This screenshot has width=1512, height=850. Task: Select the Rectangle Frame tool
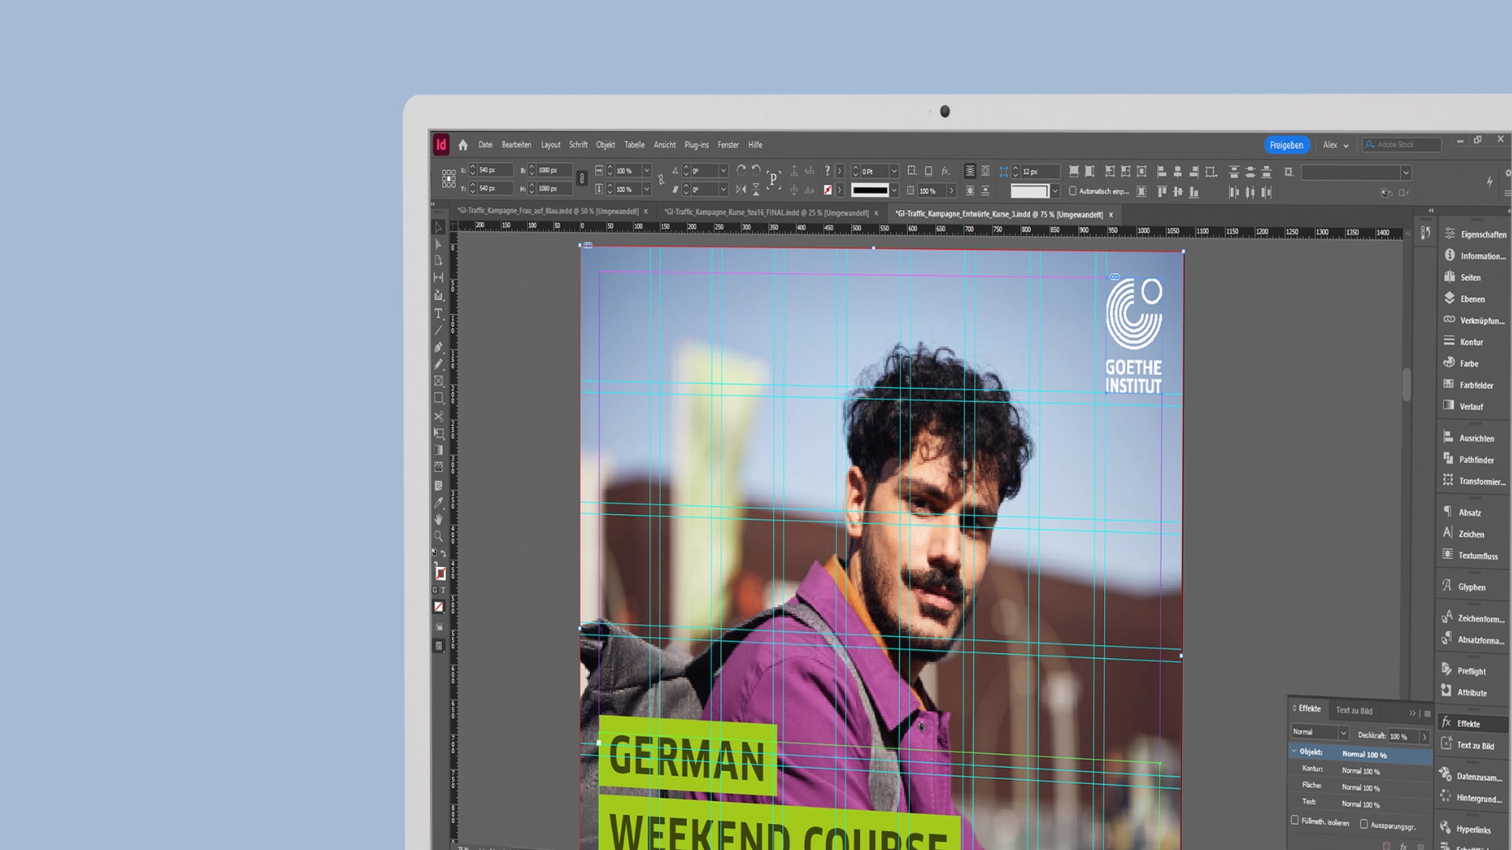[x=439, y=381]
